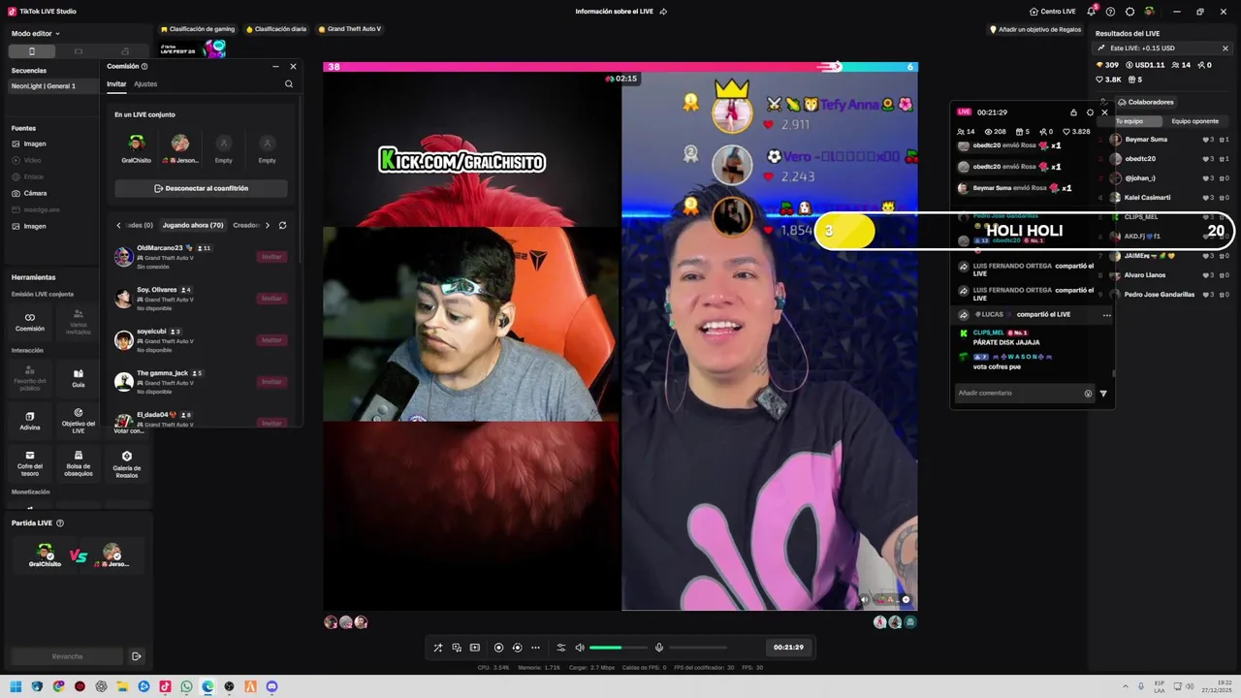Mute the microphone icon

pos(659,648)
